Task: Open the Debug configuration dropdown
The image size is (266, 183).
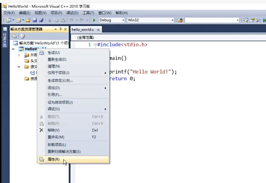Action: pos(123,20)
